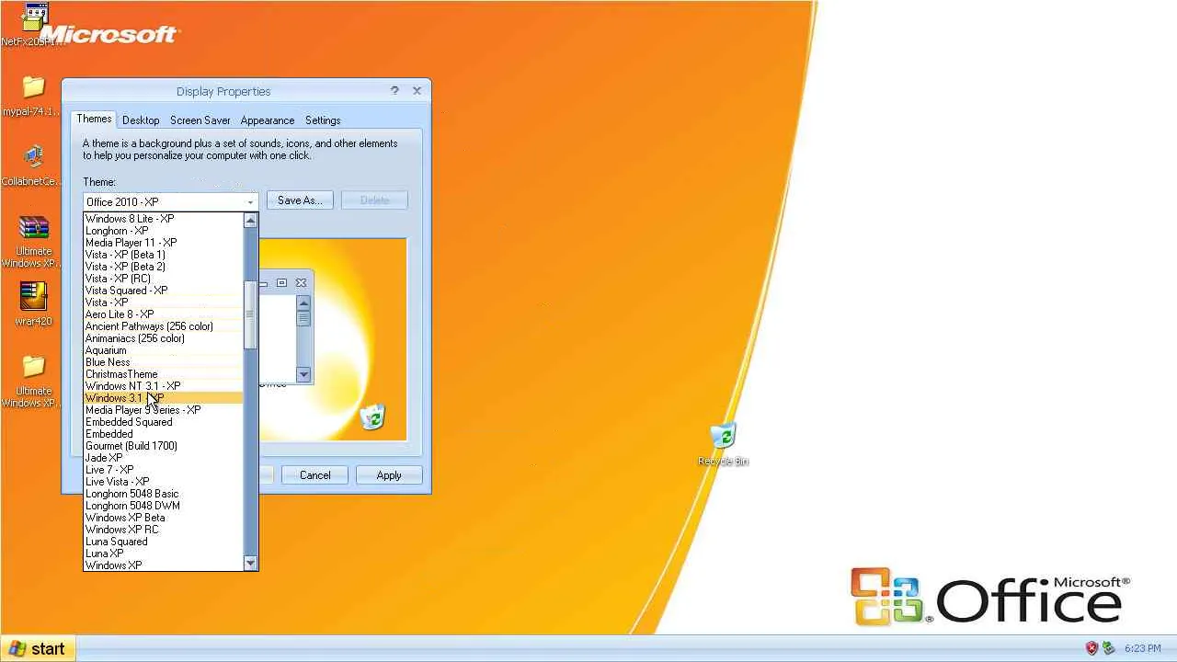Pick the Longhorn 5048 Basic theme
The width and height of the screenshot is (1177, 662).
[164, 494]
